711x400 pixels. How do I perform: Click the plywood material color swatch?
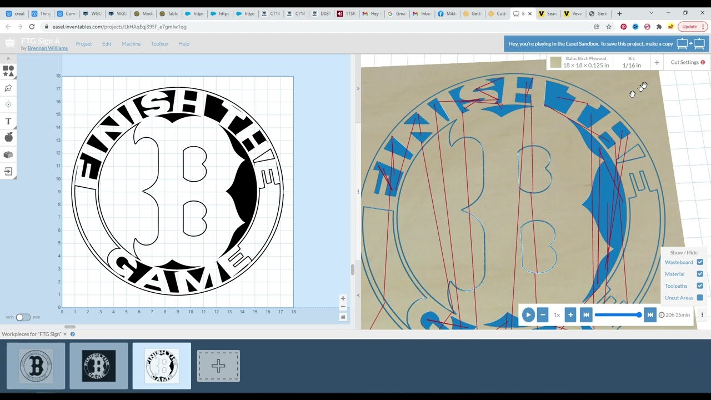tap(555, 62)
